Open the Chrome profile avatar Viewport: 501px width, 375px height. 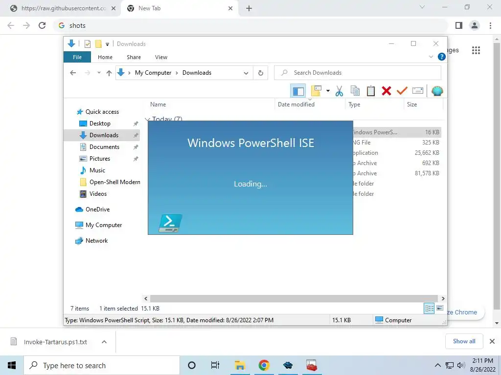(475, 25)
